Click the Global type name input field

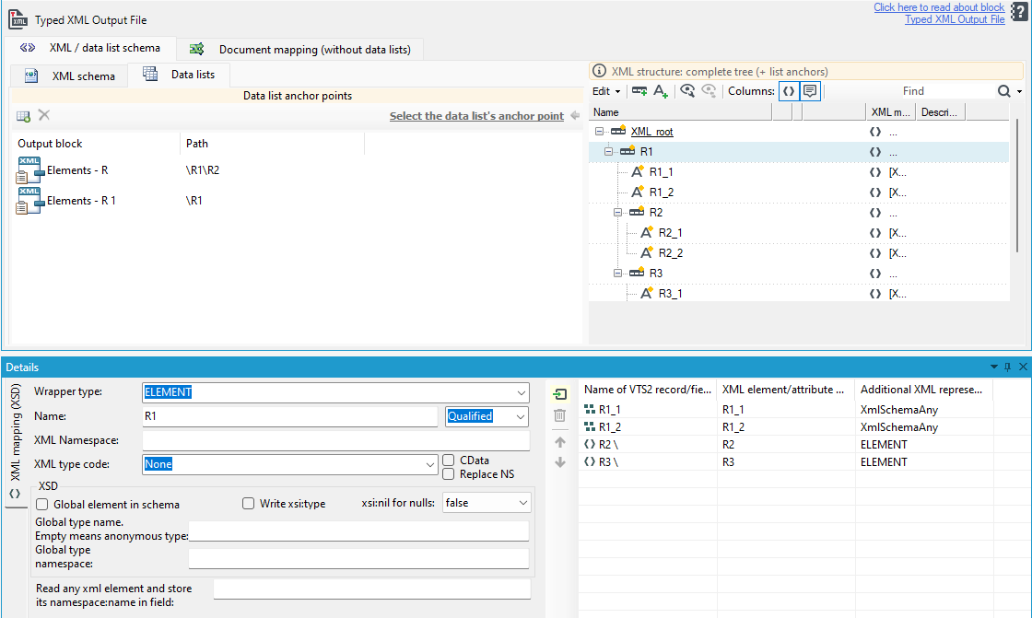click(x=358, y=531)
